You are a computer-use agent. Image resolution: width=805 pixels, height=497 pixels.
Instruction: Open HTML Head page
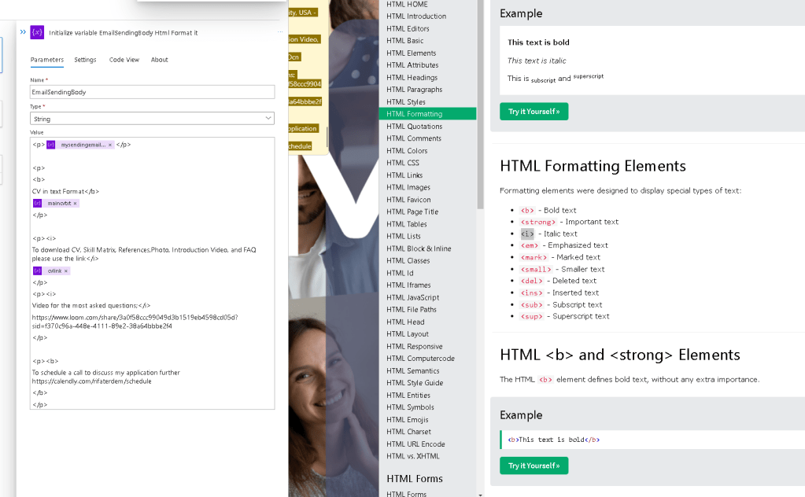point(405,322)
